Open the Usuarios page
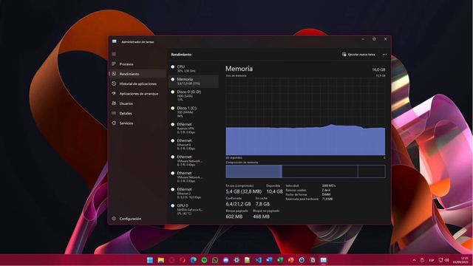473x266 pixels. click(x=137, y=103)
